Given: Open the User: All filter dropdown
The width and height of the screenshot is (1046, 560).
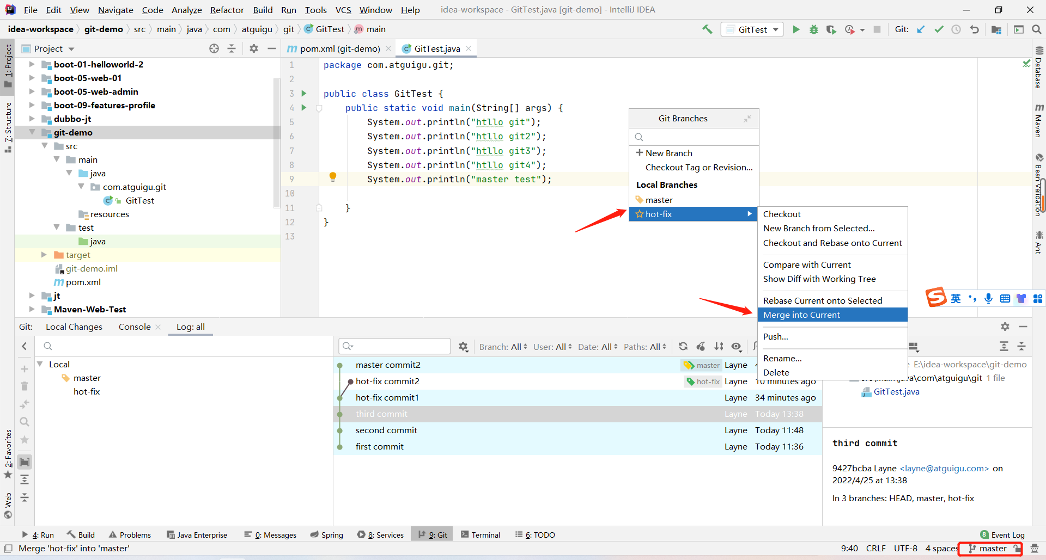Looking at the screenshot, I should pyautogui.click(x=552, y=347).
